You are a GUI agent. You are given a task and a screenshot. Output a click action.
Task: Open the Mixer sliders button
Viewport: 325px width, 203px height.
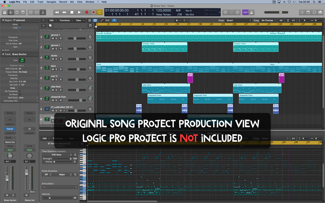(37, 12)
